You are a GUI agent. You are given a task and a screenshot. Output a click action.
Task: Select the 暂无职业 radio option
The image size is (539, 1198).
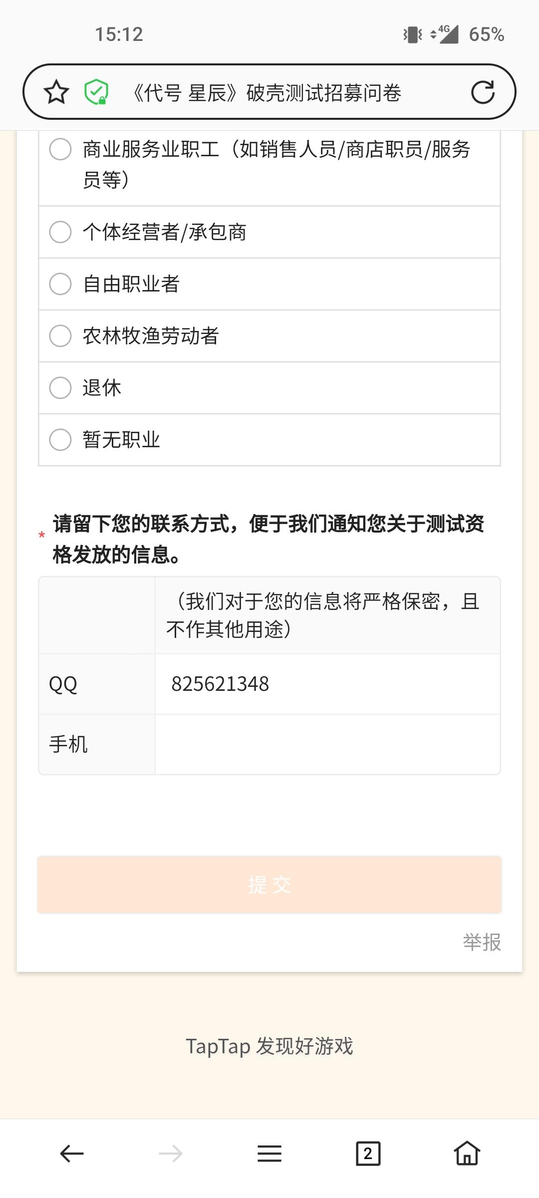click(x=269, y=440)
